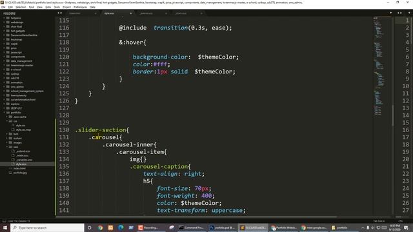The height and width of the screenshot is (232, 413).
Task: Expand the hot-gadgets folder
Action: click(5, 31)
